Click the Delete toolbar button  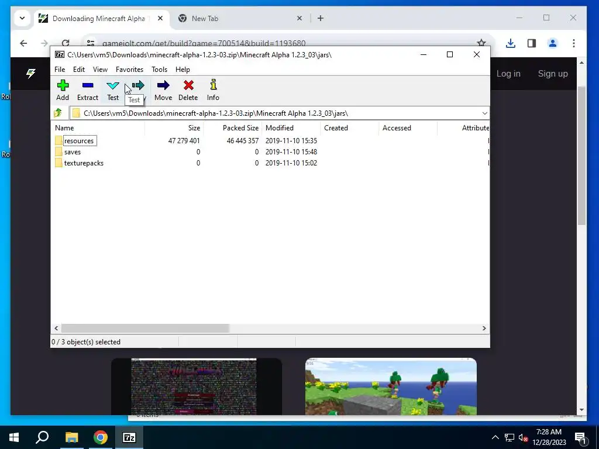(188, 90)
